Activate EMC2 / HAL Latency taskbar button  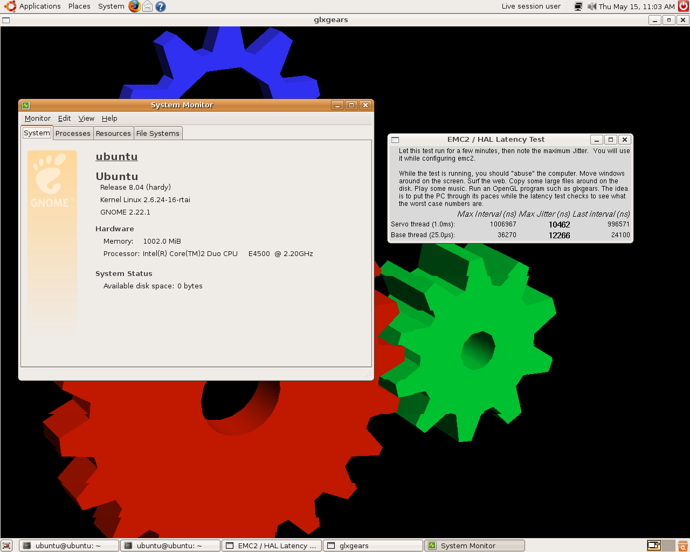point(272,546)
